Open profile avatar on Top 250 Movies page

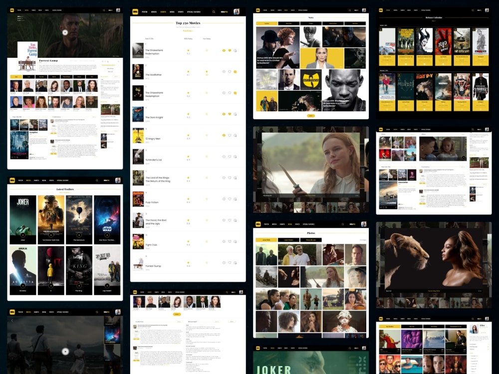[x=237, y=12]
